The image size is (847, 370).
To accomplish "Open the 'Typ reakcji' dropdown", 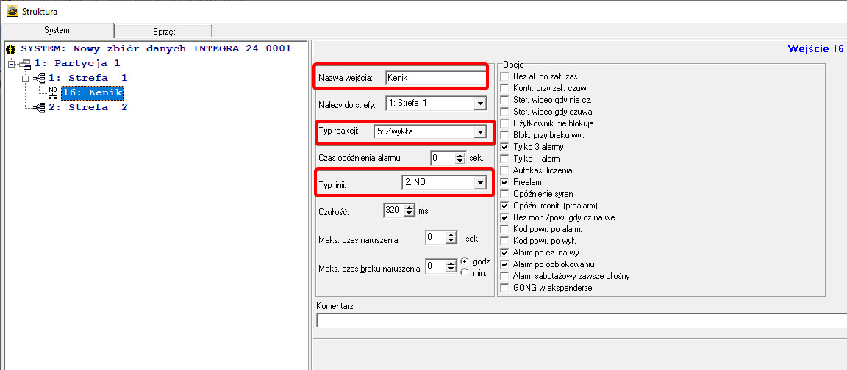I will (479, 132).
